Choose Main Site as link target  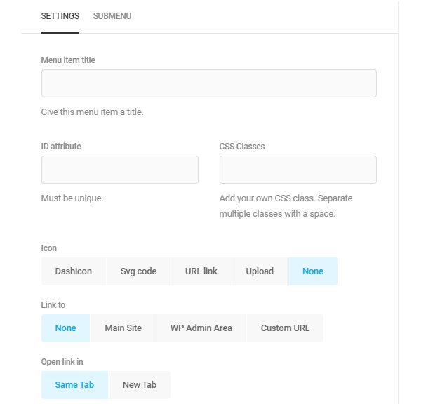[x=123, y=328]
